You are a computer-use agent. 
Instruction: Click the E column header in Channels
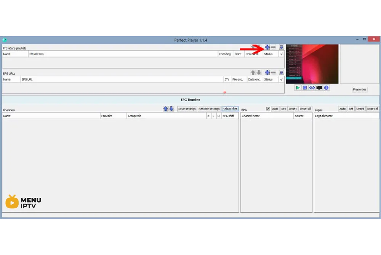pos(208,116)
